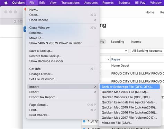This screenshot has width=164, height=129.
Task: Toggle the blue status dot beside 10/07
Action: [84, 121]
